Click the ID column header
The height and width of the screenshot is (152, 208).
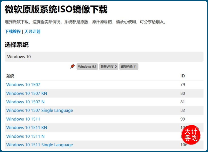point(182,76)
